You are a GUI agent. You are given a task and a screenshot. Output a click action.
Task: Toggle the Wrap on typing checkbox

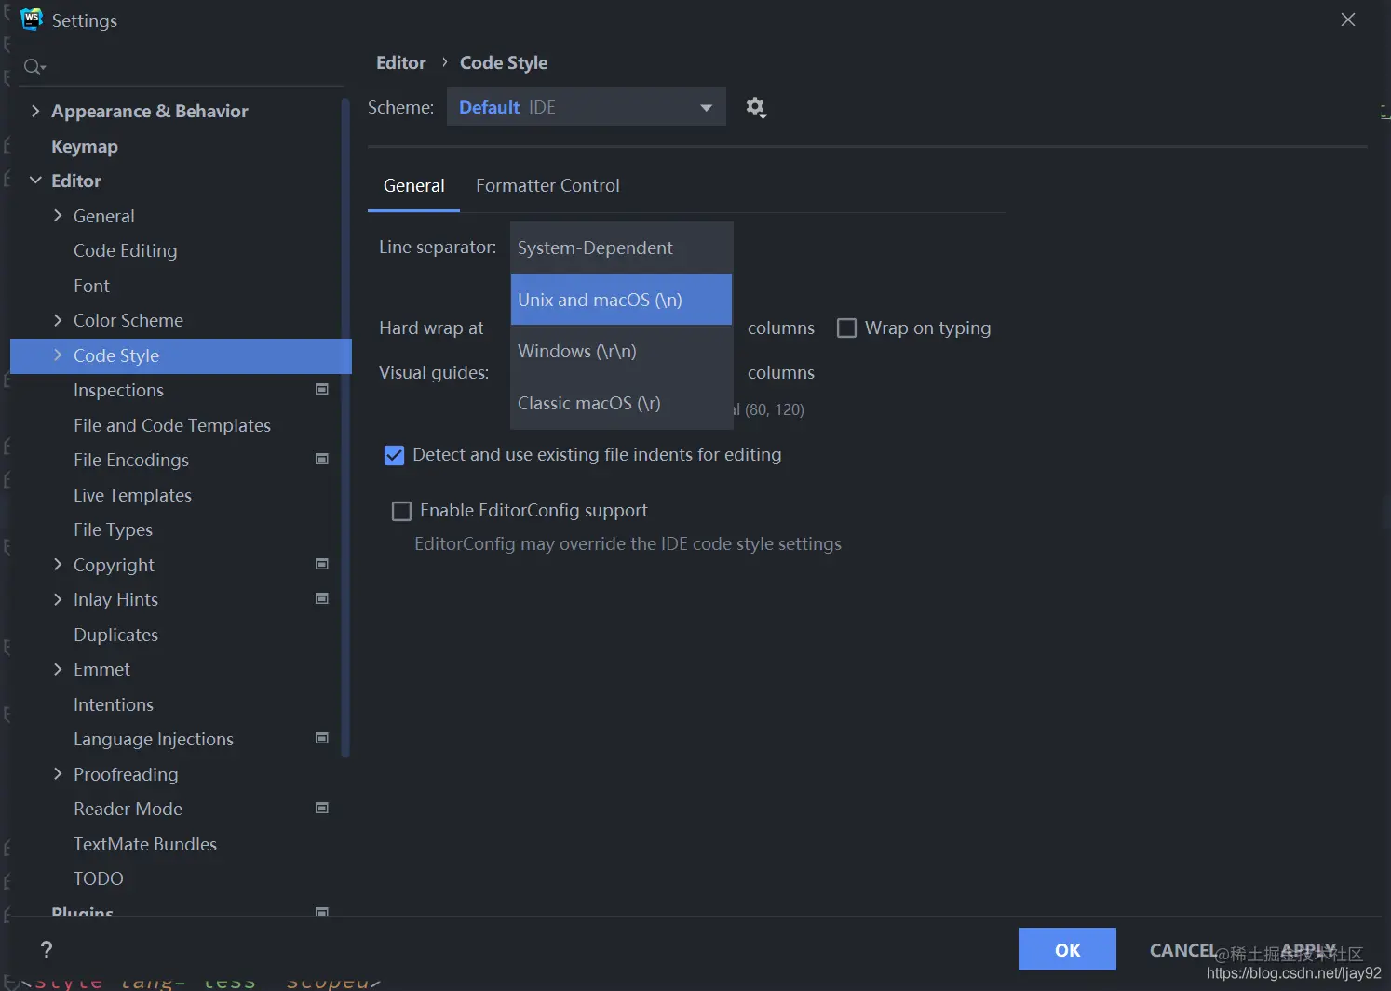point(846,328)
